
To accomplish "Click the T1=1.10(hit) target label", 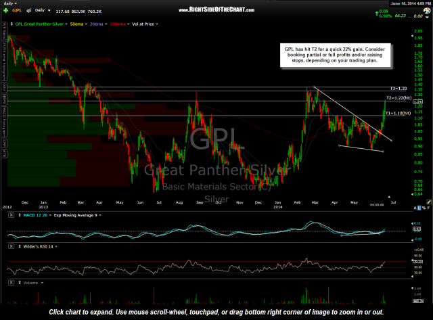I will click(398, 113).
